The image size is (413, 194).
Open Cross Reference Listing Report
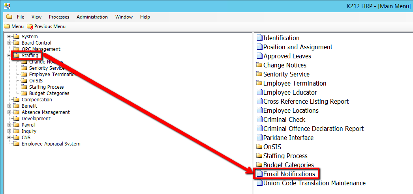306,101
